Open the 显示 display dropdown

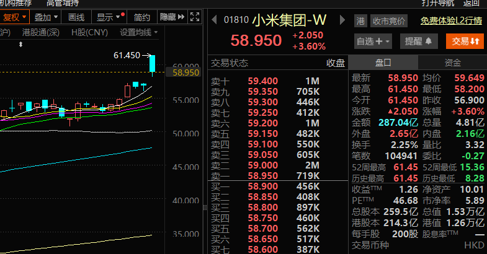(109, 17)
